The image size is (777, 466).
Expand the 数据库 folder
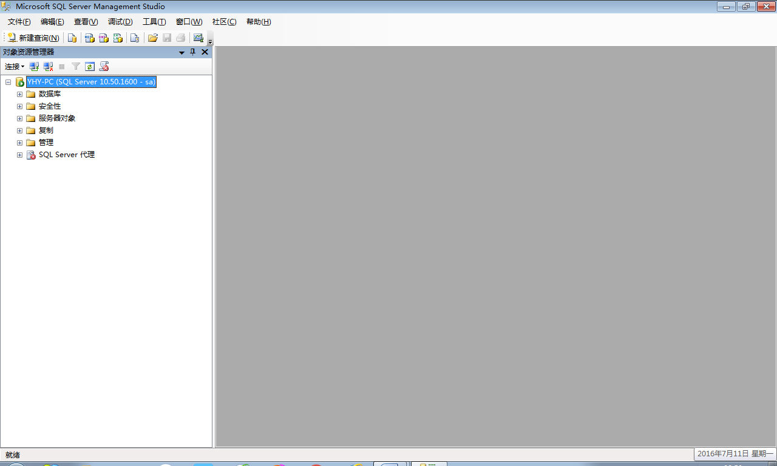(19, 94)
